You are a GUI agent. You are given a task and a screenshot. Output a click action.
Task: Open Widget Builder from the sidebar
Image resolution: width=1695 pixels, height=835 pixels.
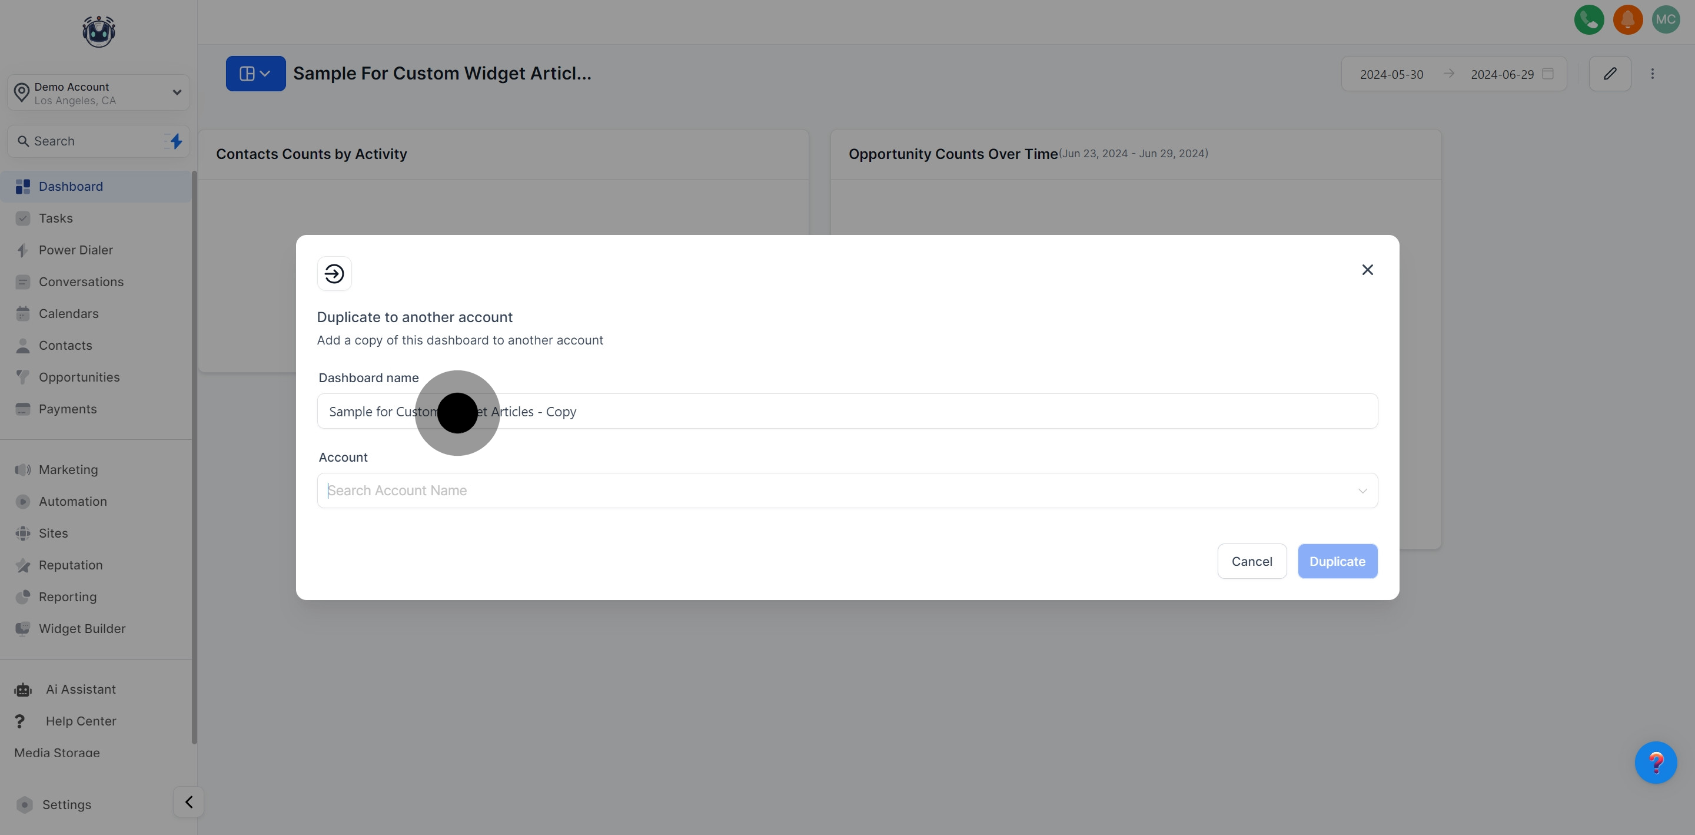coord(82,629)
